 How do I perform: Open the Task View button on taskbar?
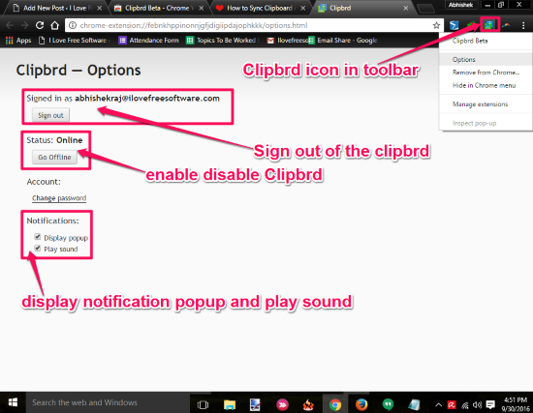(x=203, y=404)
